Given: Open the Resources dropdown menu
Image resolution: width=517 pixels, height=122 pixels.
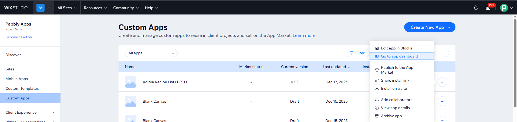Looking at the screenshot, I should click(x=95, y=8).
